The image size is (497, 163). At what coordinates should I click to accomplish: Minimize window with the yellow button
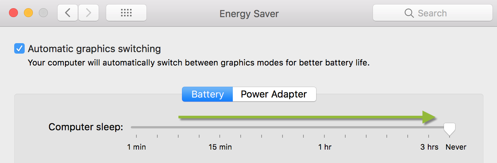pyautogui.click(x=28, y=13)
